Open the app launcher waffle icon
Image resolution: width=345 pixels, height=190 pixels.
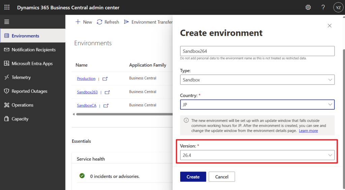pos(7,7)
